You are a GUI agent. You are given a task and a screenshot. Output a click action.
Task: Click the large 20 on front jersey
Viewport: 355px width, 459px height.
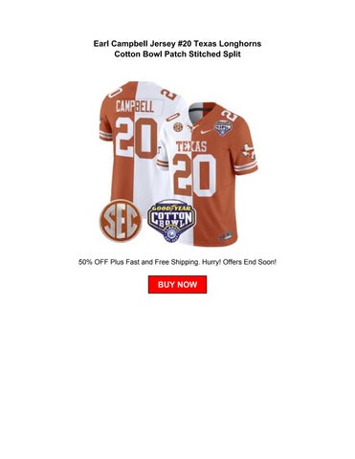[x=194, y=176]
